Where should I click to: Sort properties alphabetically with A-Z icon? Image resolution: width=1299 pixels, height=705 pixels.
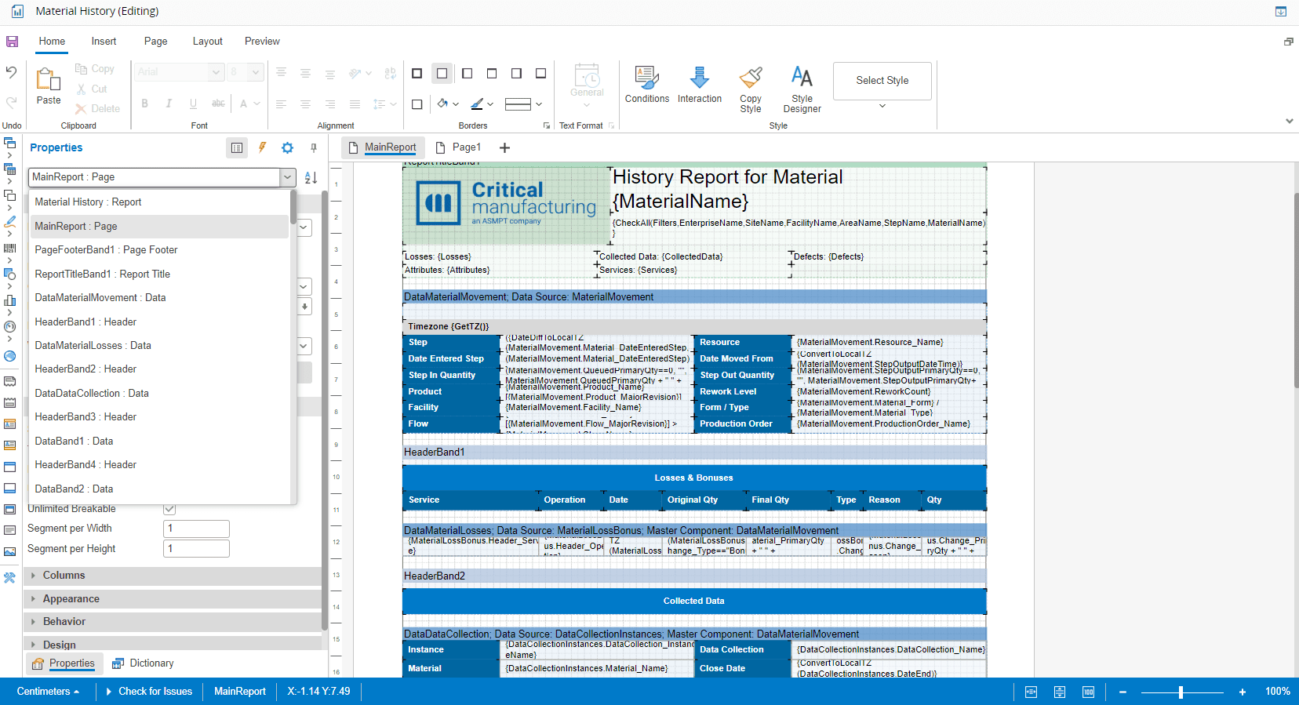click(311, 178)
